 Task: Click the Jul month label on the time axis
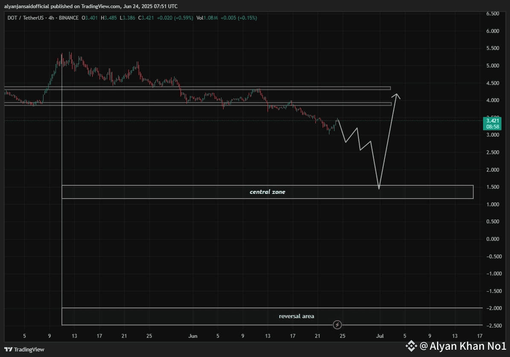[x=380, y=336]
